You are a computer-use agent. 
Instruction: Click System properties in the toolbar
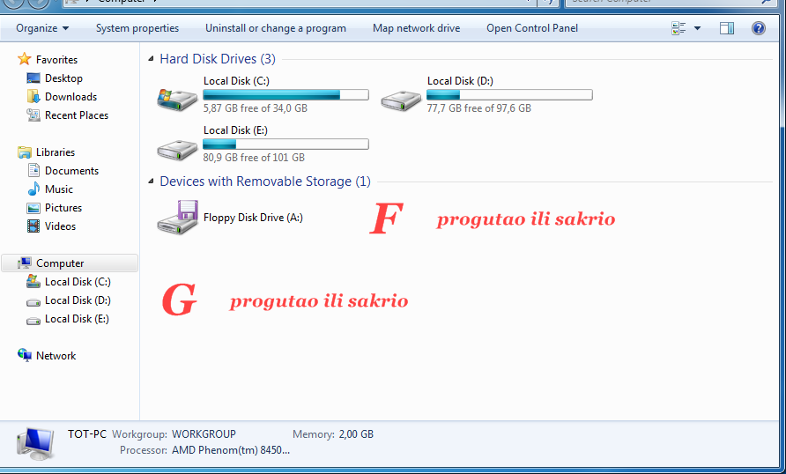click(x=137, y=28)
